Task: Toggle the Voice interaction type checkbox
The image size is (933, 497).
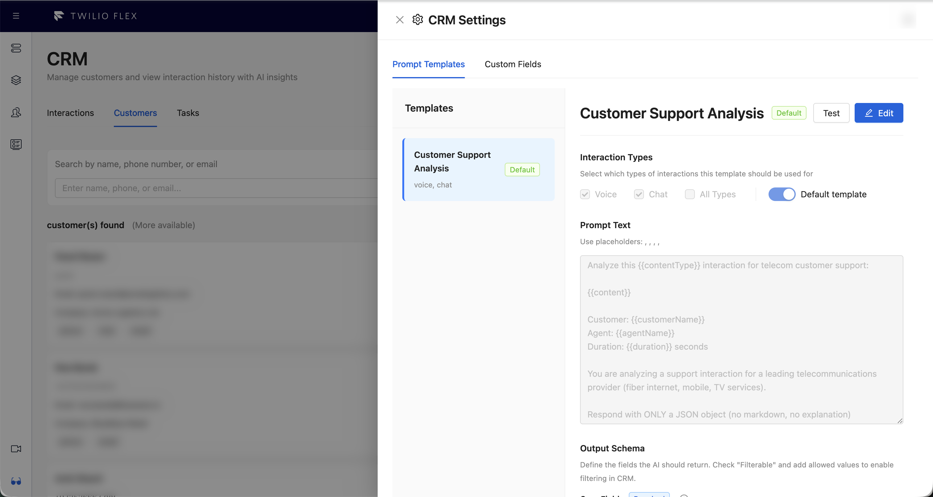Action: [x=585, y=194]
